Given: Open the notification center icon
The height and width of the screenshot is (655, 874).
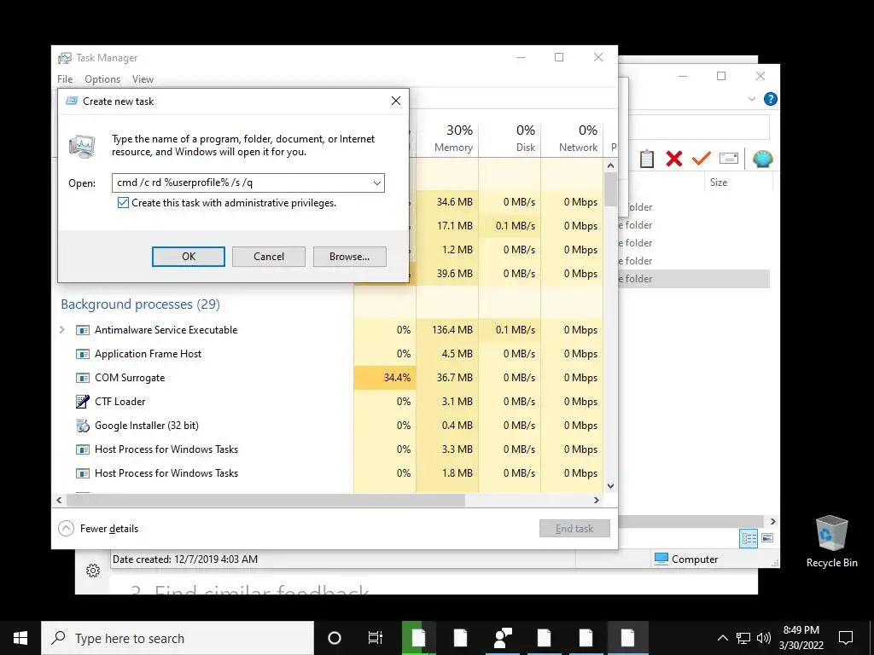Looking at the screenshot, I should tap(846, 638).
